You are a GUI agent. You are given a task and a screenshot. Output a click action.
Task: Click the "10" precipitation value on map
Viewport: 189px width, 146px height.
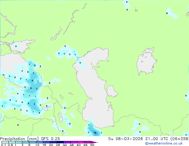point(95,133)
